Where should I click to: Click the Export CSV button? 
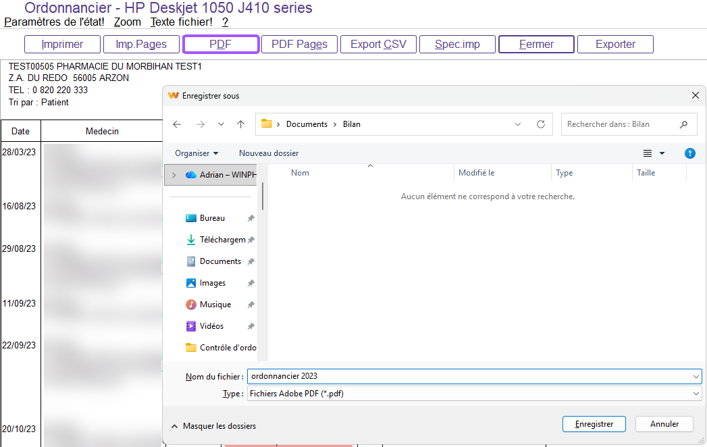tap(378, 45)
